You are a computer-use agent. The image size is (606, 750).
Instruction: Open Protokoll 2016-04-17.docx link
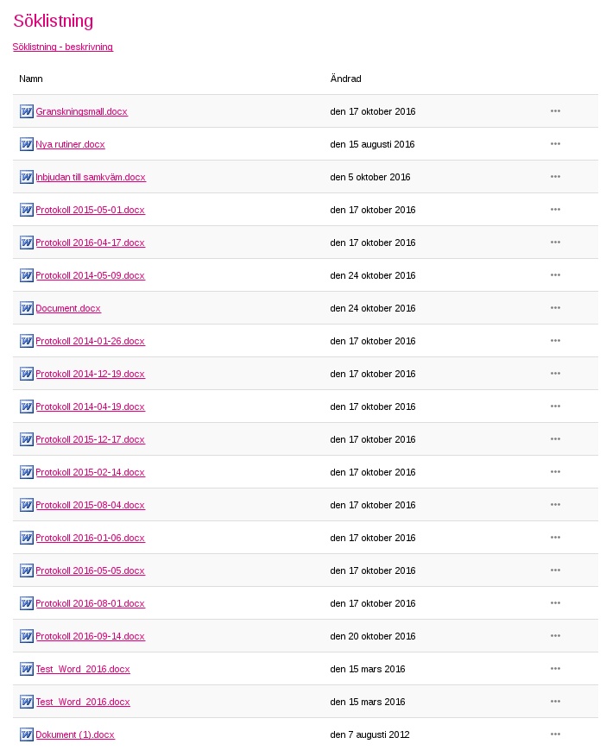click(x=90, y=243)
